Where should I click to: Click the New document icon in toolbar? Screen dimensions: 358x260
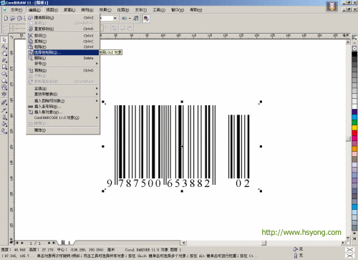6,19
